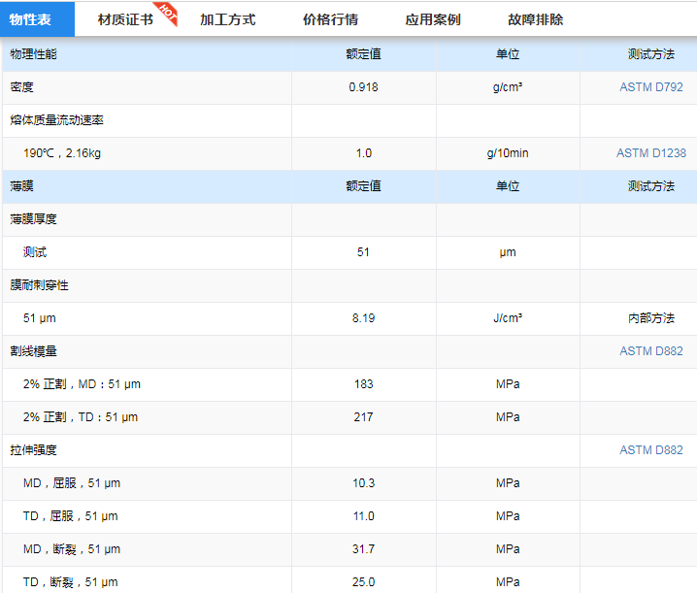Switch to the 物性表 tab

[x=30, y=19]
